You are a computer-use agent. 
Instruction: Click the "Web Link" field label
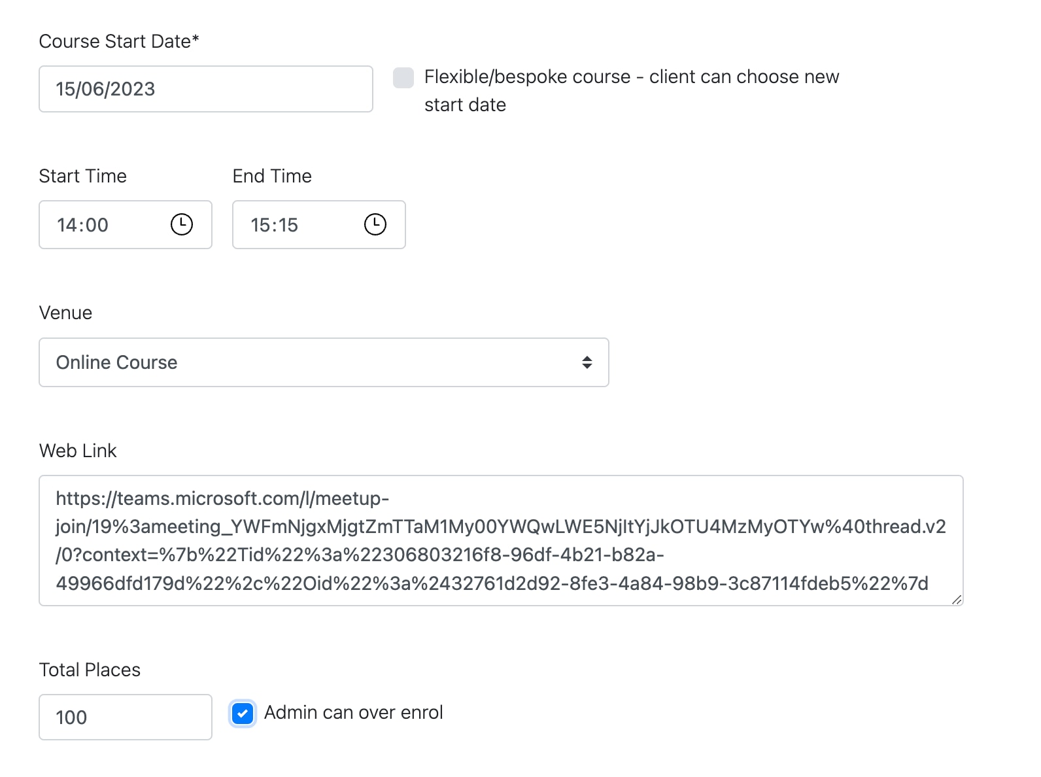click(x=78, y=451)
